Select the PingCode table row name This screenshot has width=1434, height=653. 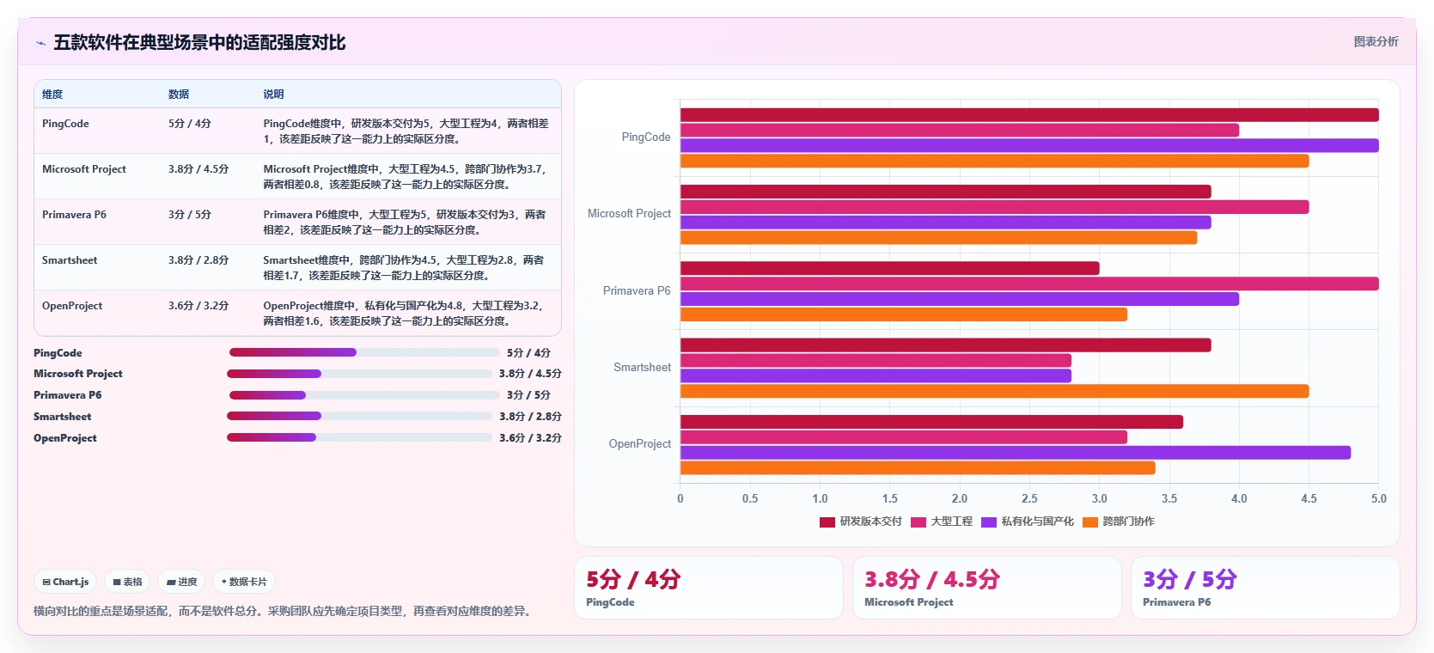[65, 124]
